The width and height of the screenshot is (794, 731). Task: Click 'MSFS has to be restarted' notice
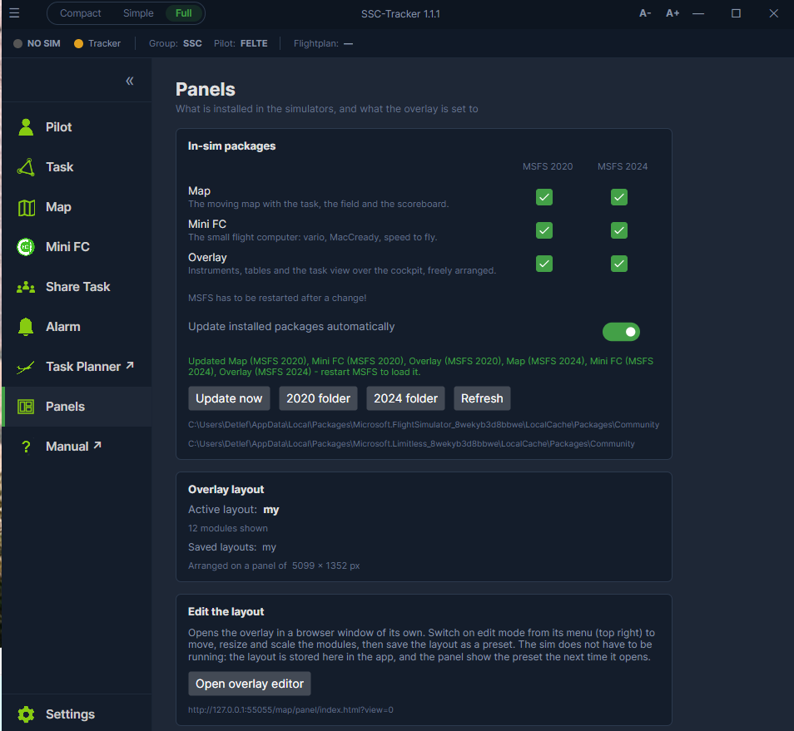tap(277, 298)
